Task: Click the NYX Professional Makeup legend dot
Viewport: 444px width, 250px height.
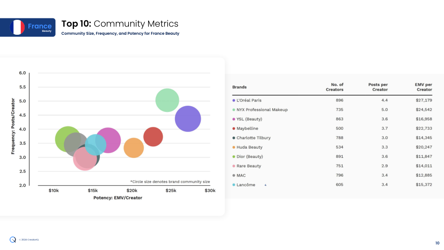Action: [x=234, y=110]
